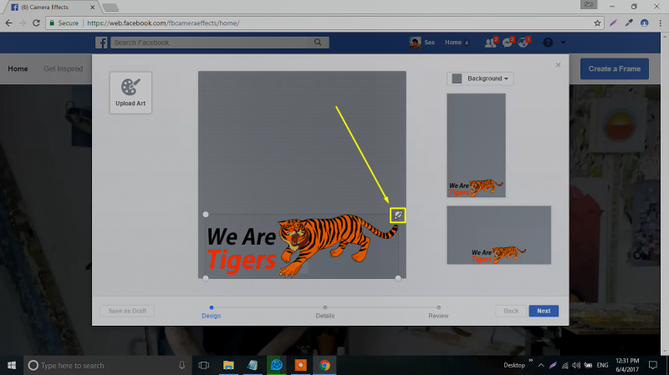Click the Background color swatch
Screen dimensions: 669x375
457,79
